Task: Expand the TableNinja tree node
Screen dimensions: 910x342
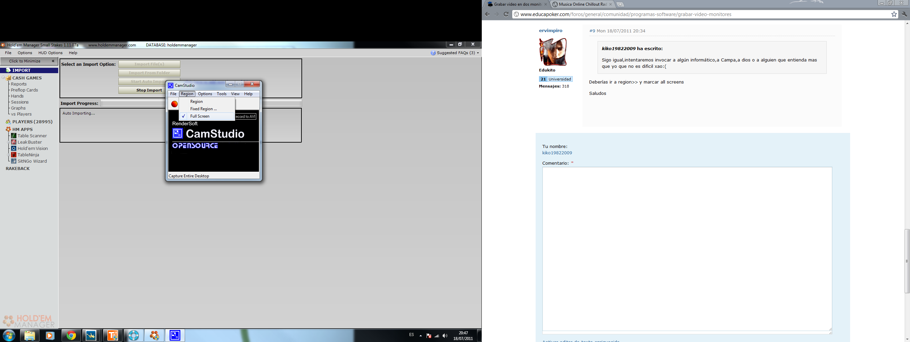Action: pyautogui.click(x=8, y=155)
